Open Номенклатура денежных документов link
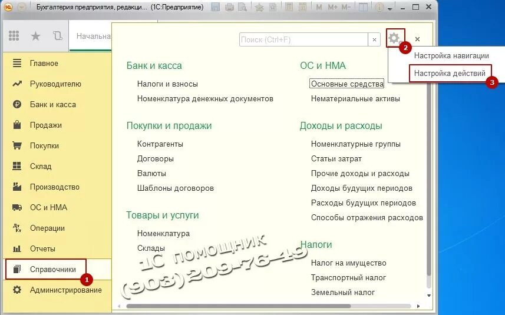 tap(205, 99)
